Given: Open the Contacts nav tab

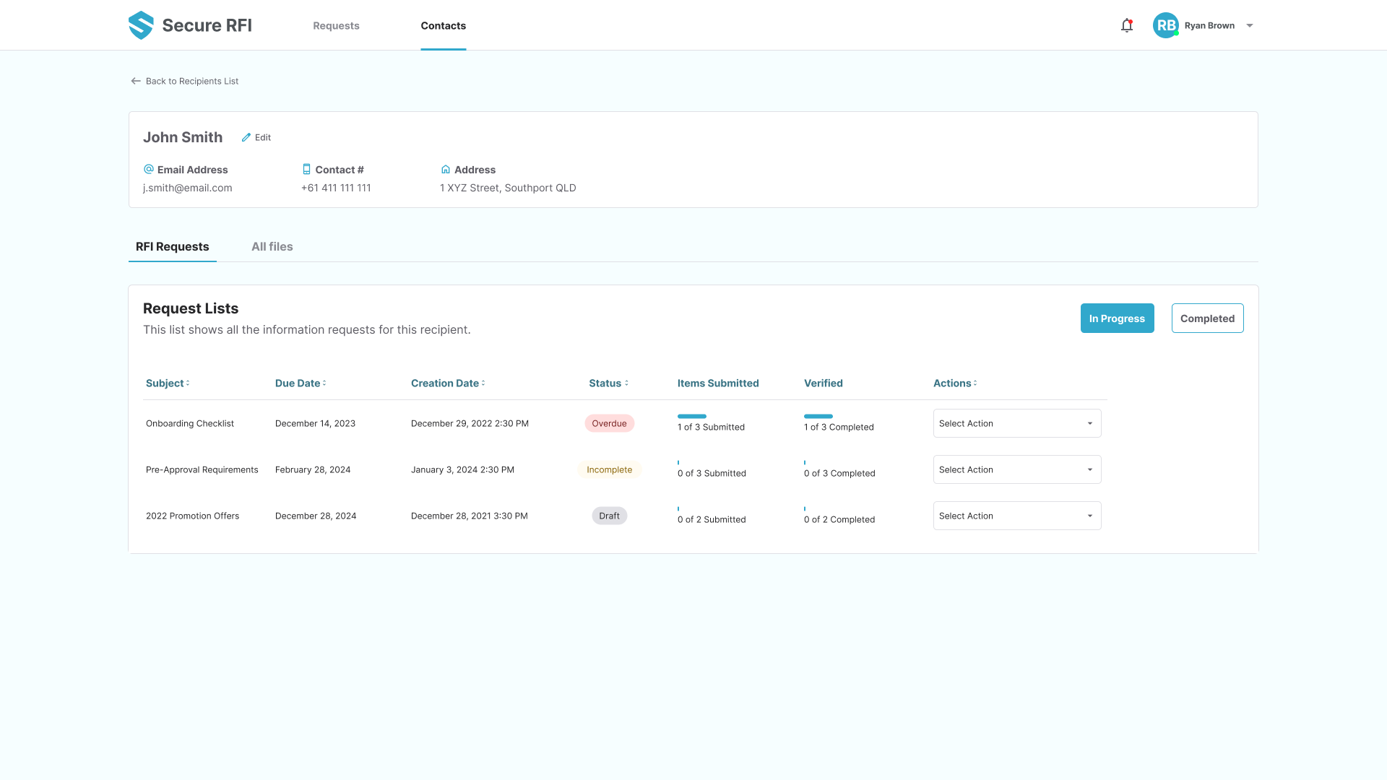Looking at the screenshot, I should tap(443, 25).
